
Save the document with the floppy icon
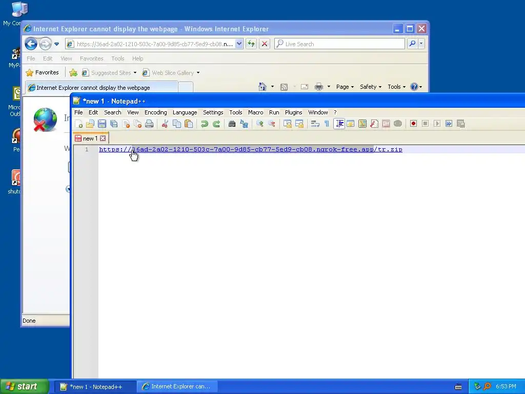click(102, 124)
